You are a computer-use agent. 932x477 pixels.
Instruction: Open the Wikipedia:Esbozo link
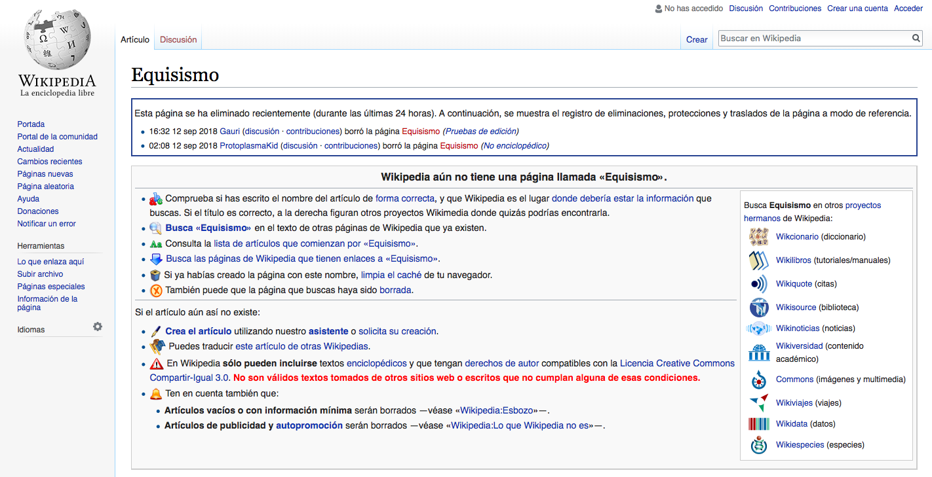tap(498, 410)
